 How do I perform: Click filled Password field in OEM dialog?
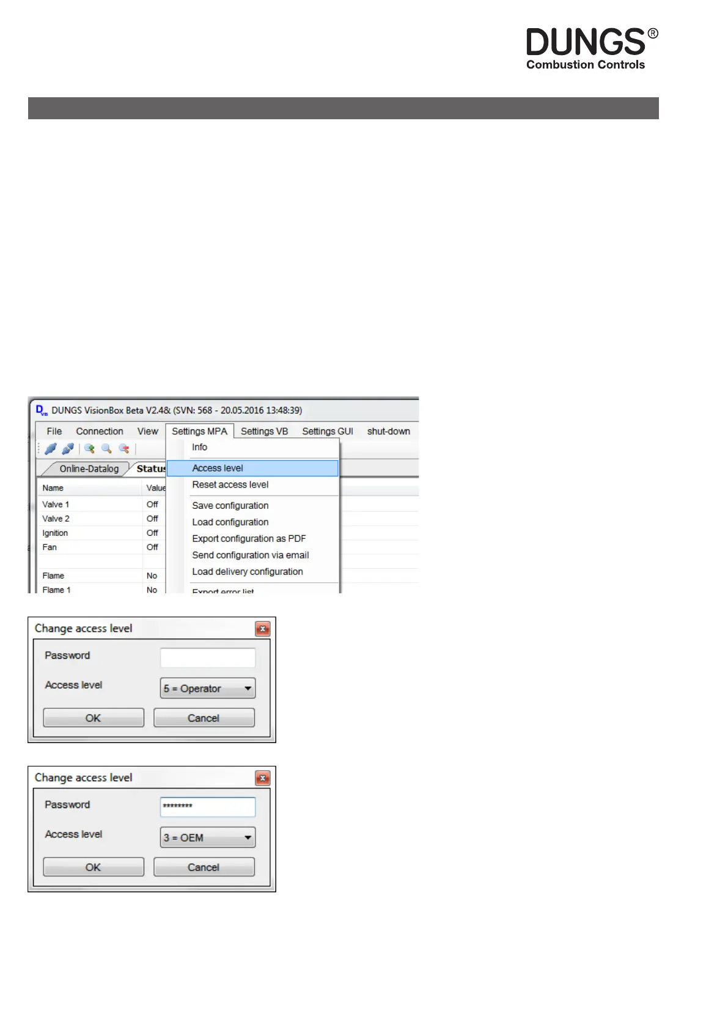[x=208, y=807]
